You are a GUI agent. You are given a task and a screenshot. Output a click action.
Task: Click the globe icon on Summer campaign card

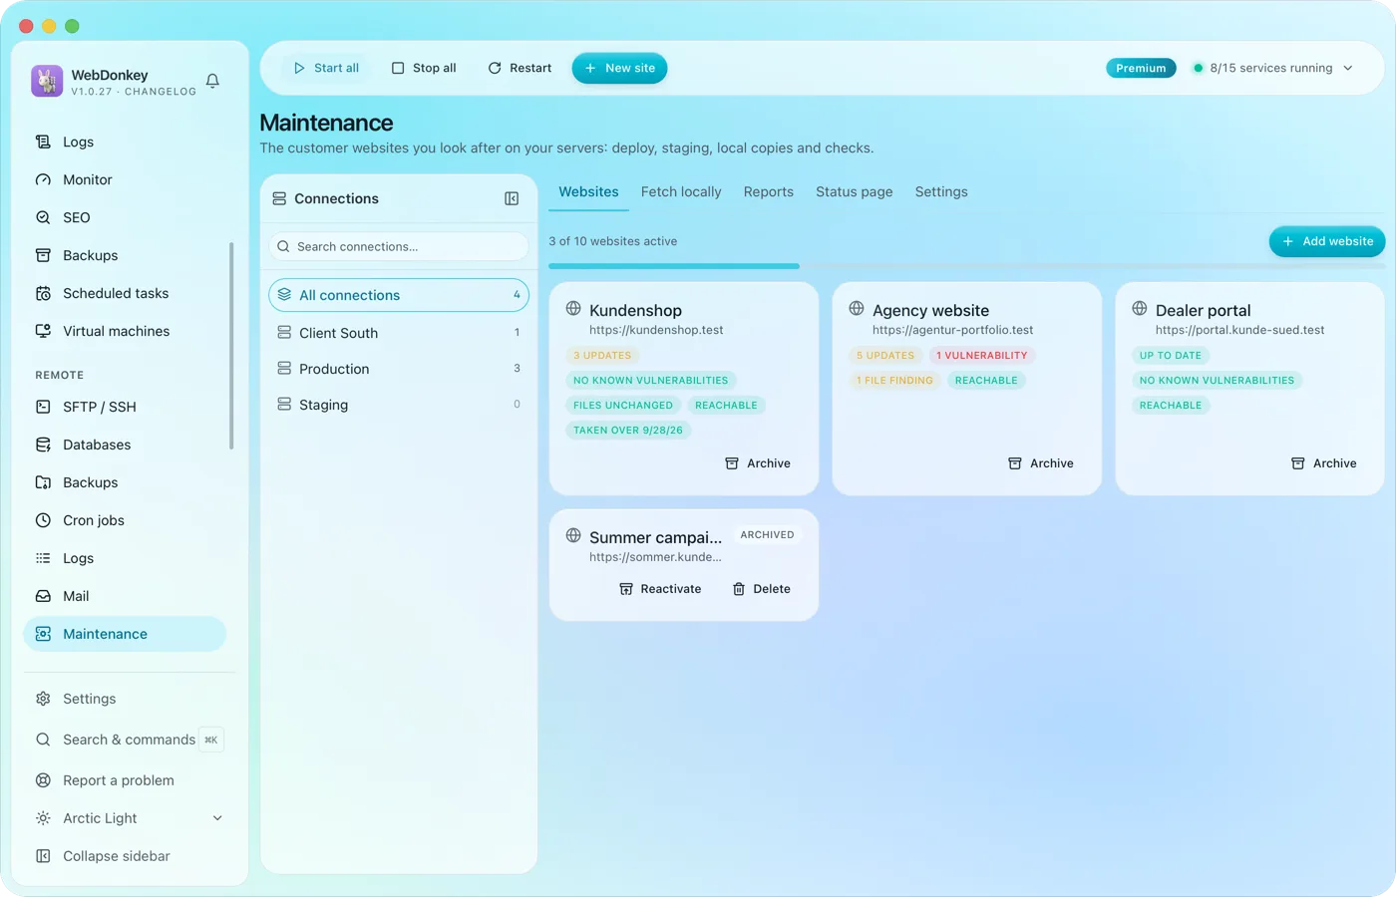(x=573, y=535)
